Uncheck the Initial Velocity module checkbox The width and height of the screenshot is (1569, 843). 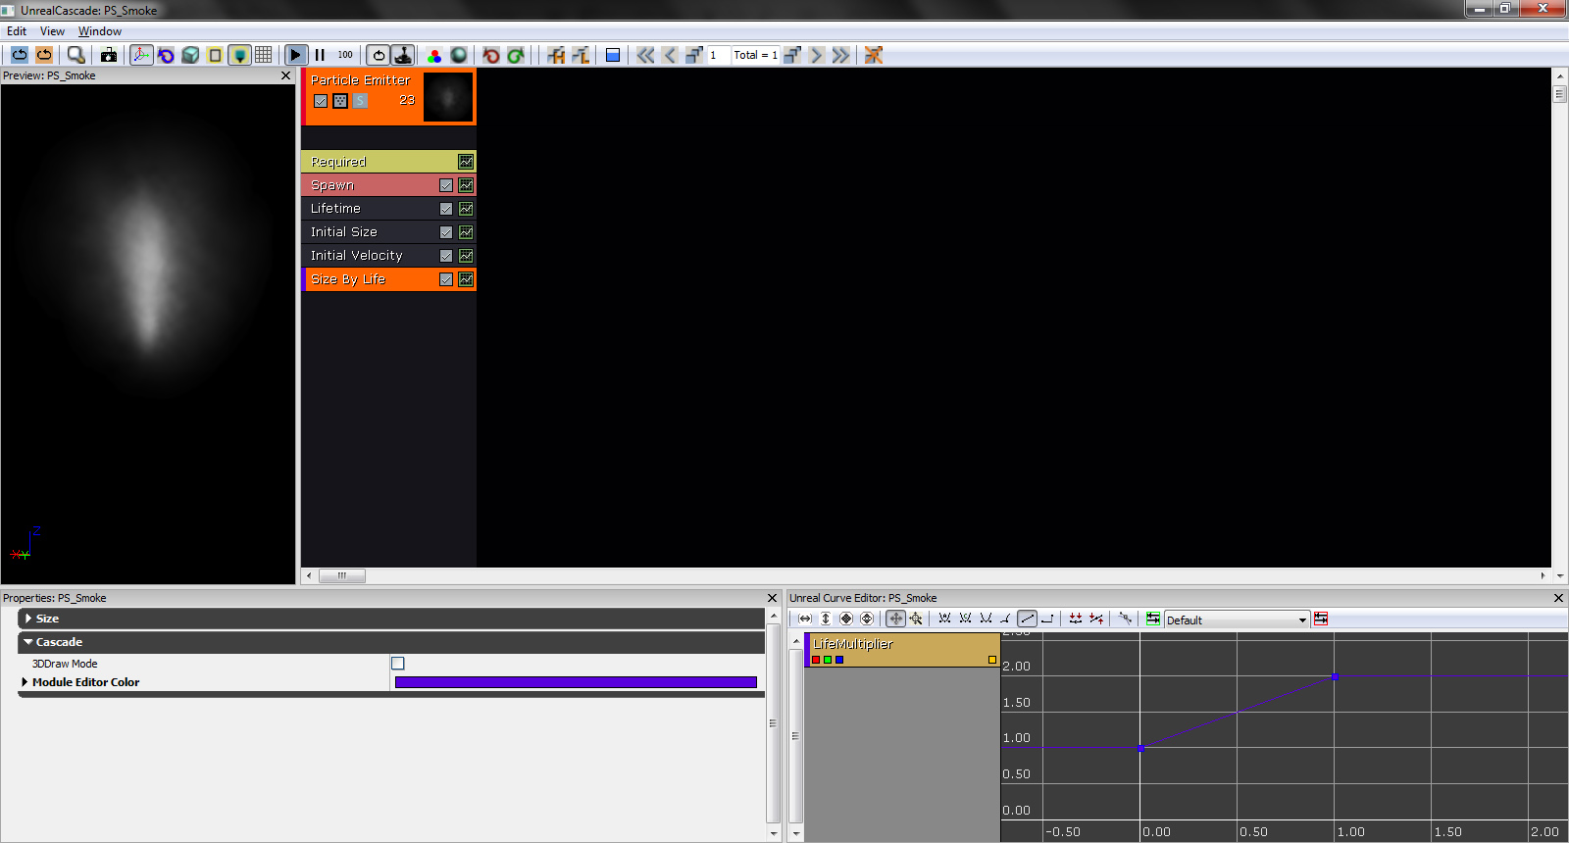point(446,256)
